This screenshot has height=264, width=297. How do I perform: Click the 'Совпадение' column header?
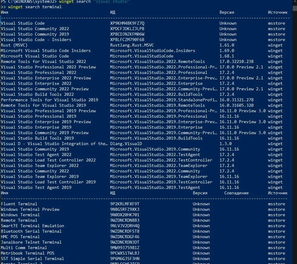236,193
